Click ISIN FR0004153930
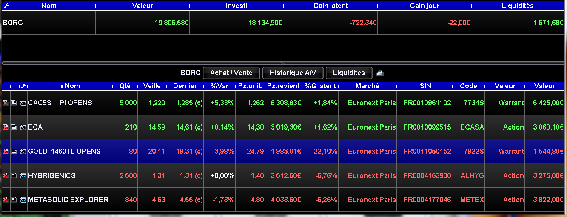567x217 pixels. click(x=427, y=175)
